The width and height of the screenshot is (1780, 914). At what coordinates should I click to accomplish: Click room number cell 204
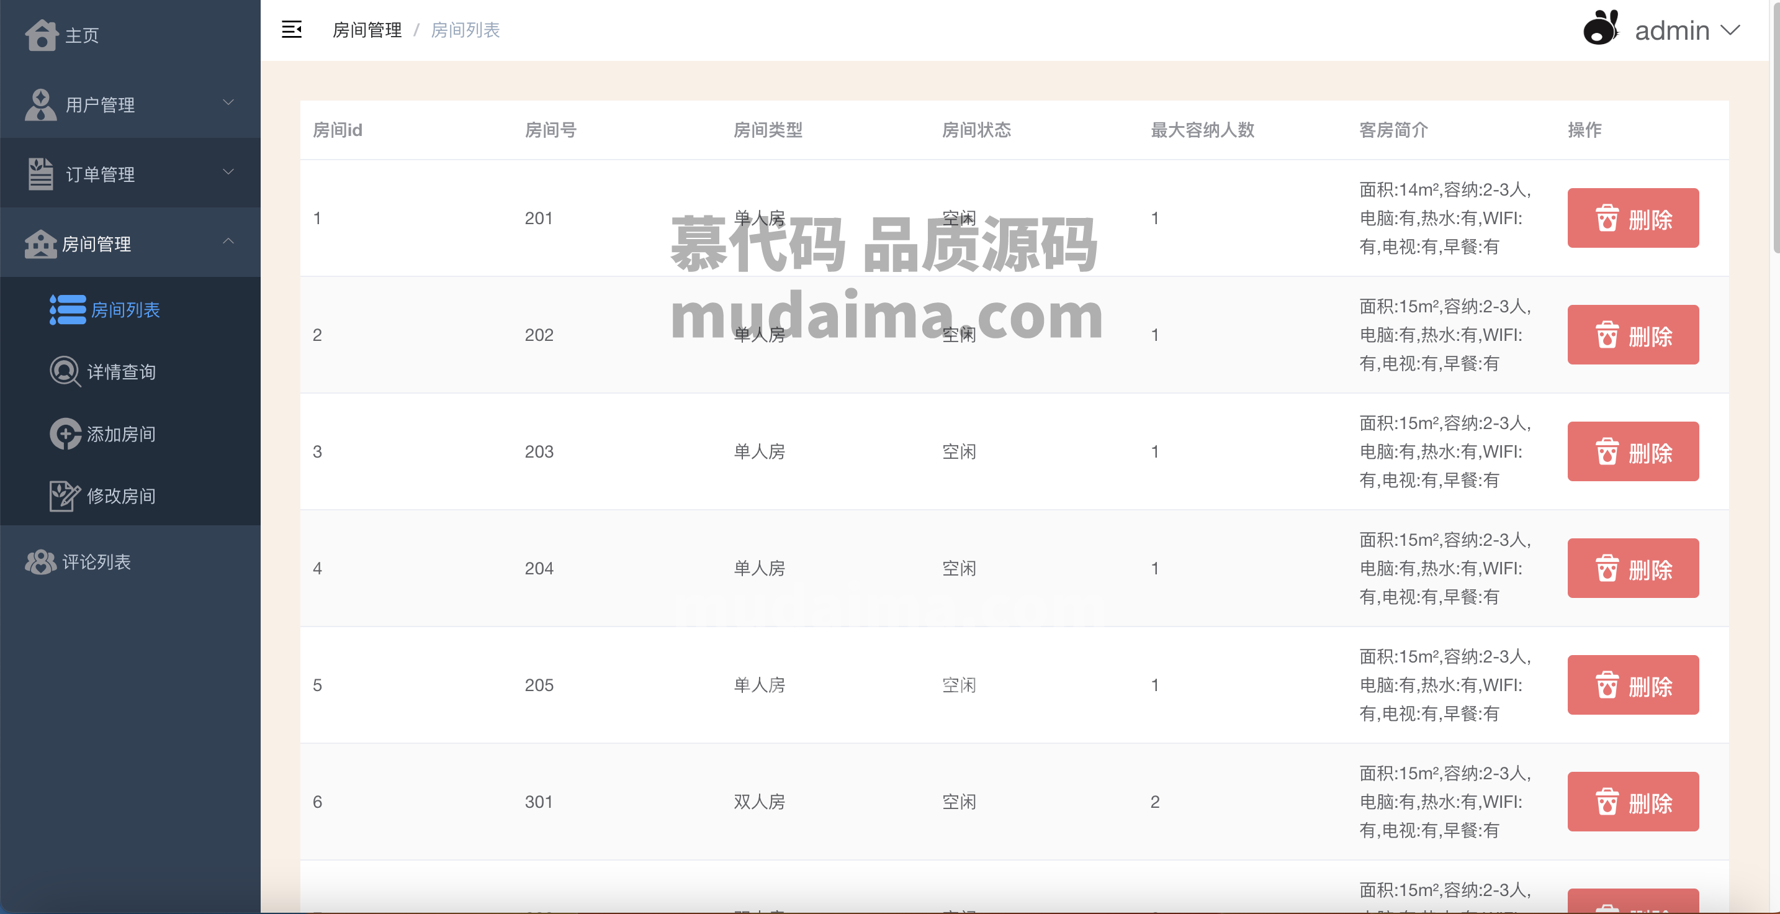(x=539, y=569)
